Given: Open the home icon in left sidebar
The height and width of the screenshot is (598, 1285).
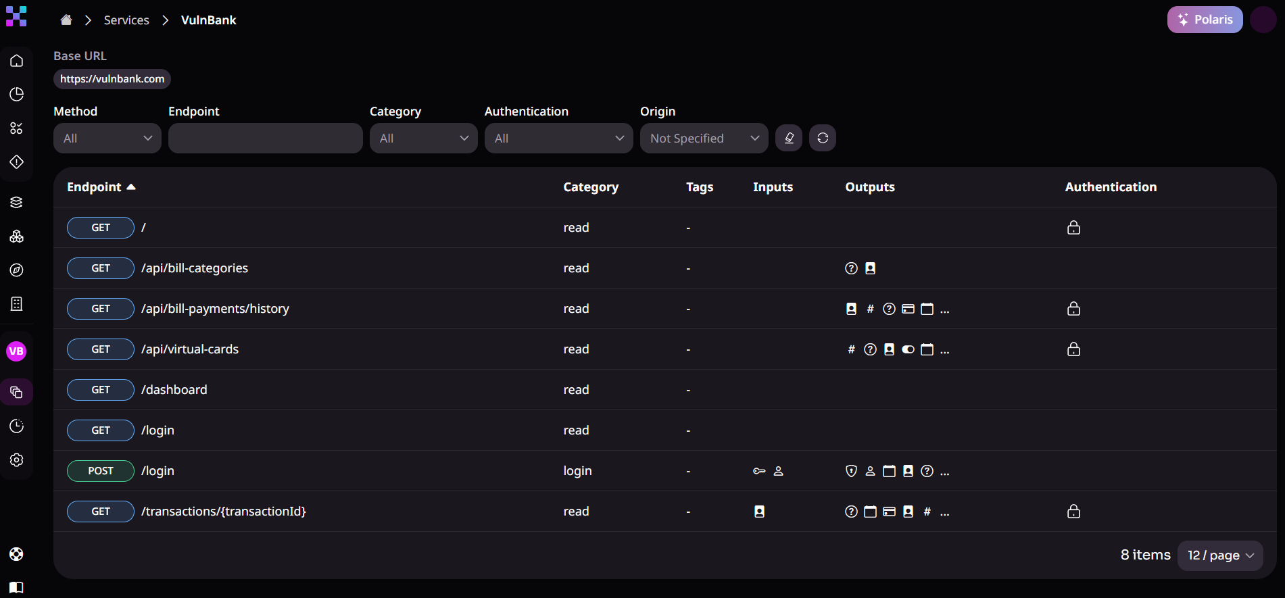Looking at the screenshot, I should click(x=17, y=61).
